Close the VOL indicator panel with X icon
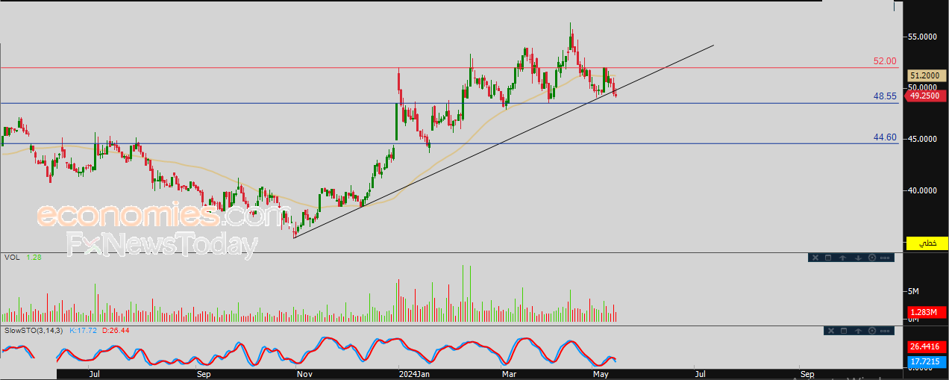The image size is (949, 380). click(815, 258)
